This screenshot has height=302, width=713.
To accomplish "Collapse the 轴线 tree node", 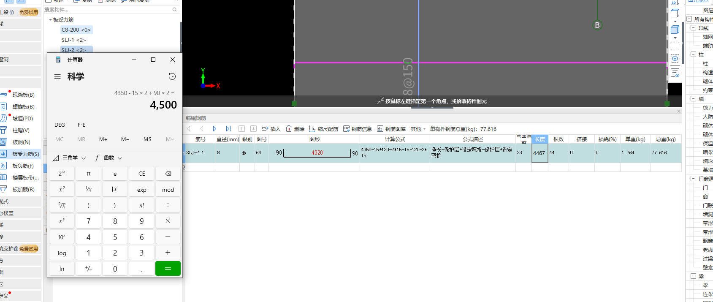I will pyautogui.click(x=693, y=28).
